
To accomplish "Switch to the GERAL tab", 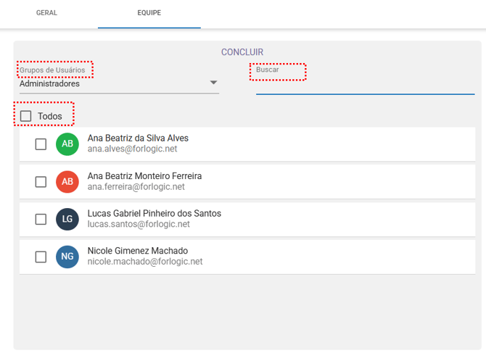I will tap(46, 13).
